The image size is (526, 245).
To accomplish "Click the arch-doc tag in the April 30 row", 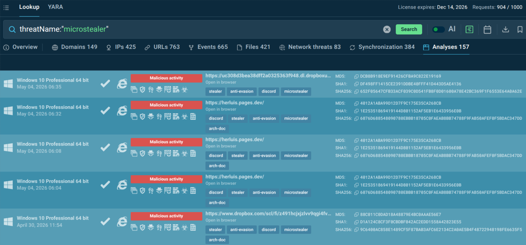I will pos(217,240).
